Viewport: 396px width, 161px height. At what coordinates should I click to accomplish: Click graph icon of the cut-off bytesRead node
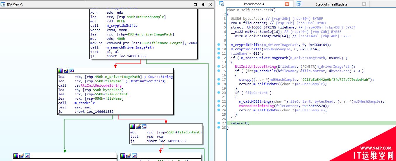coord(134,156)
